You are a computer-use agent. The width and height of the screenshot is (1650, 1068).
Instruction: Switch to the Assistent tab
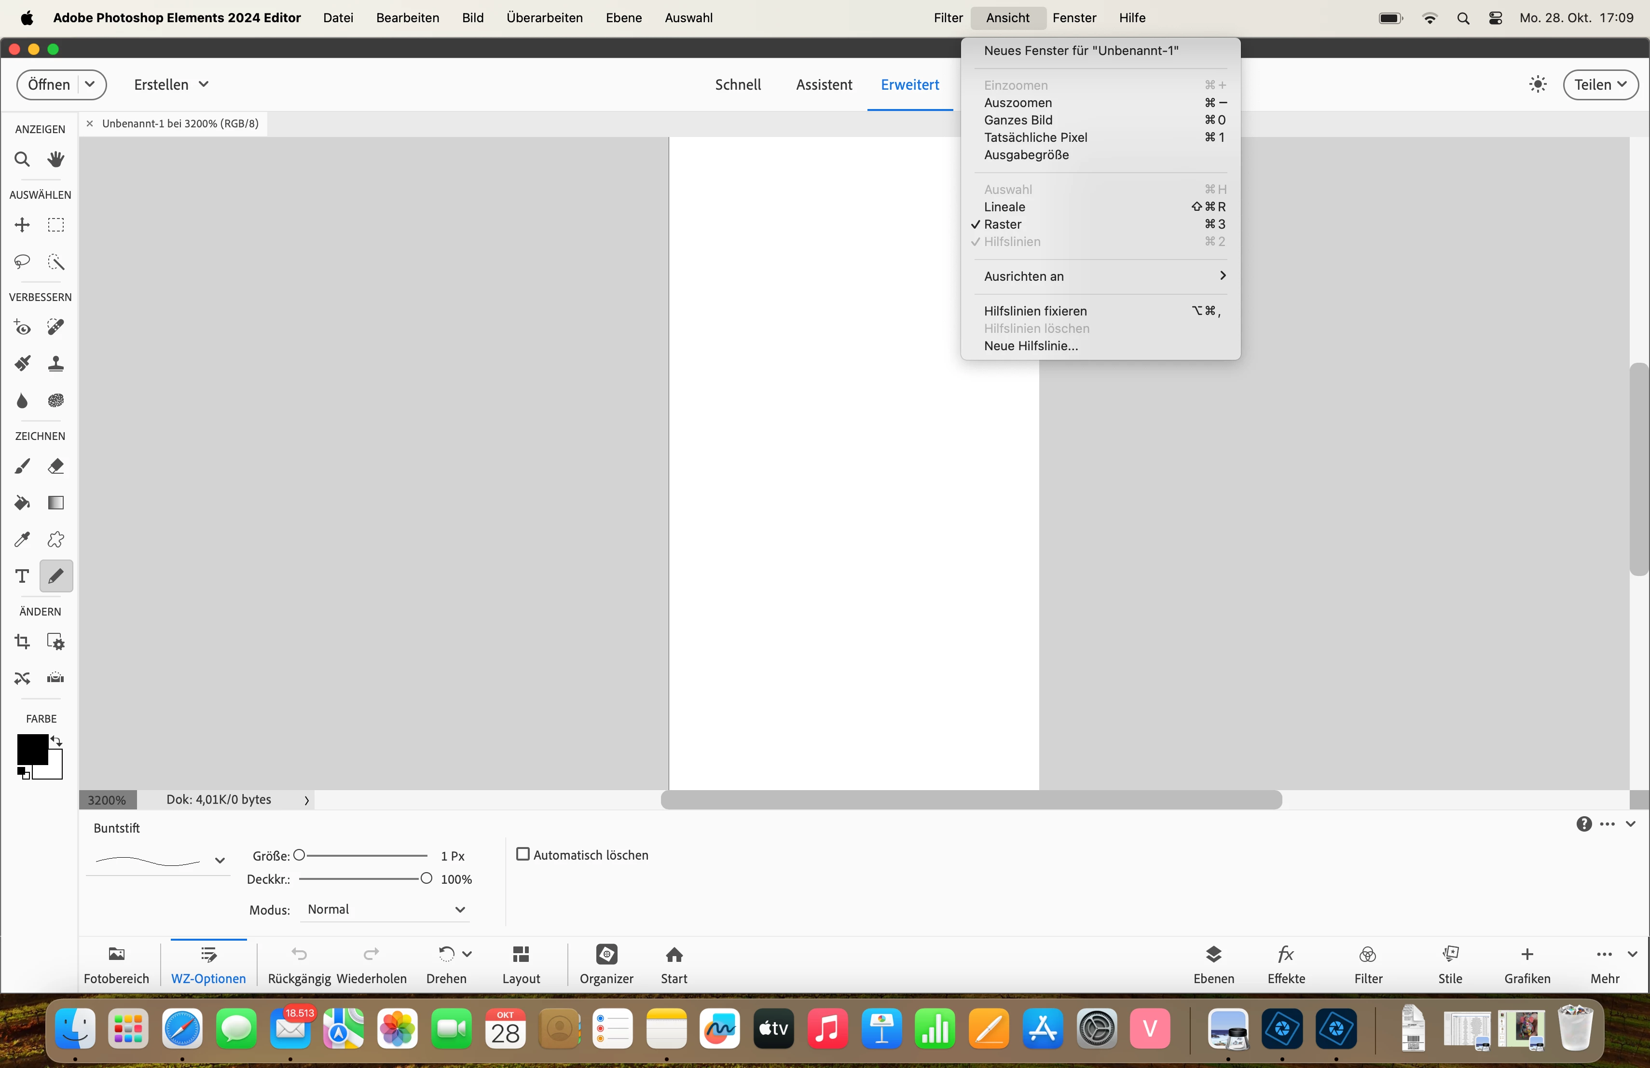(x=824, y=84)
